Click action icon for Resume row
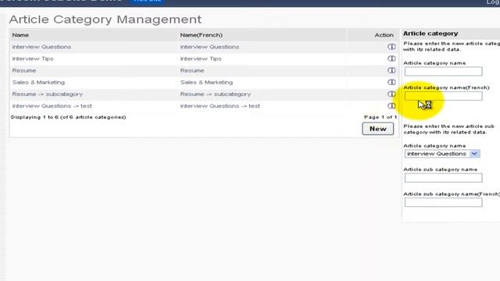This screenshot has height=281, width=500. point(391,70)
